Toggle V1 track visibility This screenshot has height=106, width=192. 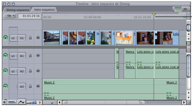[x=5, y=38]
